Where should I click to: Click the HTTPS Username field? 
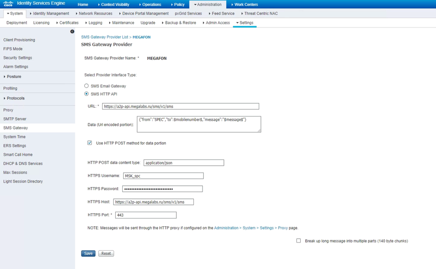[163, 176]
